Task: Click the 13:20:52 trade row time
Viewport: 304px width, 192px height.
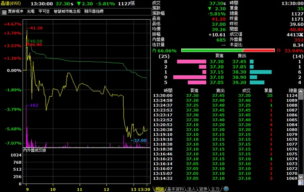Action: 163,125
